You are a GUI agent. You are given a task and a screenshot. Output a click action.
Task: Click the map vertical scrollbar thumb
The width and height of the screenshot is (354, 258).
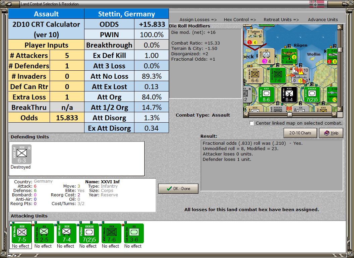[x=340, y=50]
